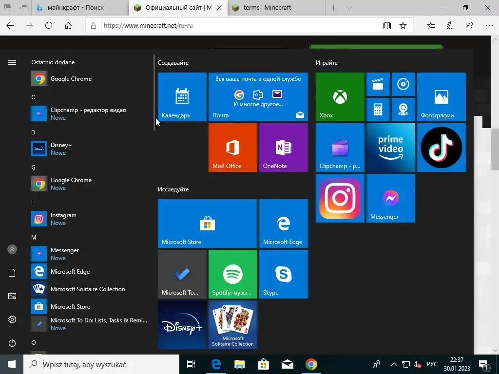Open the Microsoft Solitaire Collection tile
Screen dimensions: 499x374
point(232,325)
